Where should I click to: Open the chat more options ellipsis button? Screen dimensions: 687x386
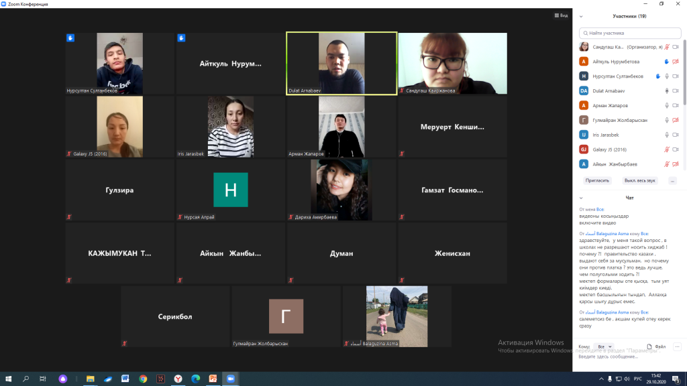click(x=677, y=346)
